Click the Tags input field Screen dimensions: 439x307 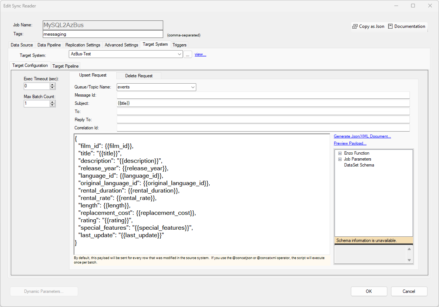[103, 34]
